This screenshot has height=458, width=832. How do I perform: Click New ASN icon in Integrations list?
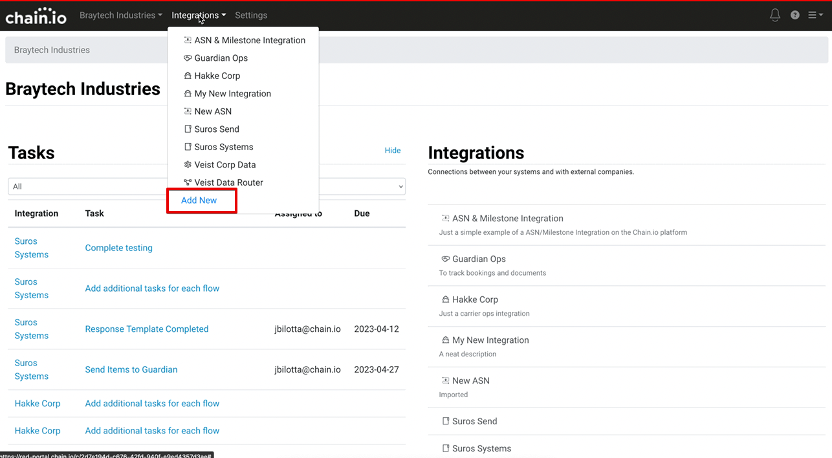[x=445, y=380]
